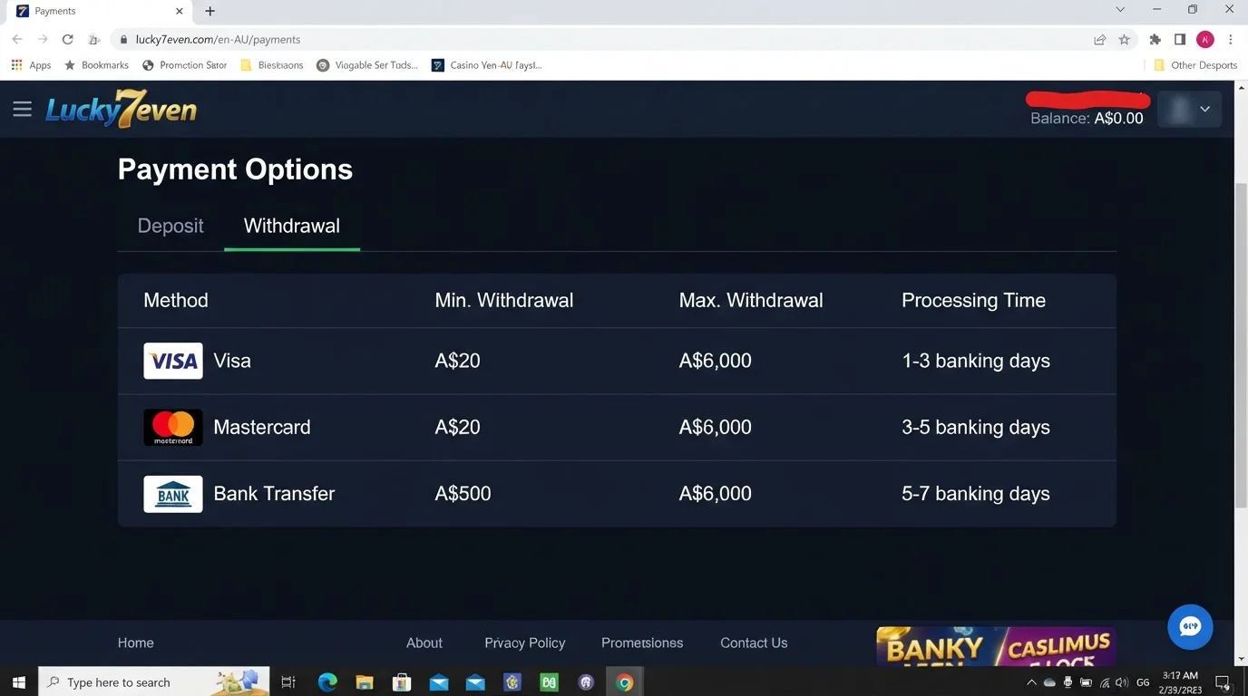Screen dimensions: 1248x696
Task: Click the taskbar clock showing 3:17 AM
Action: [x=1180, y=682]
